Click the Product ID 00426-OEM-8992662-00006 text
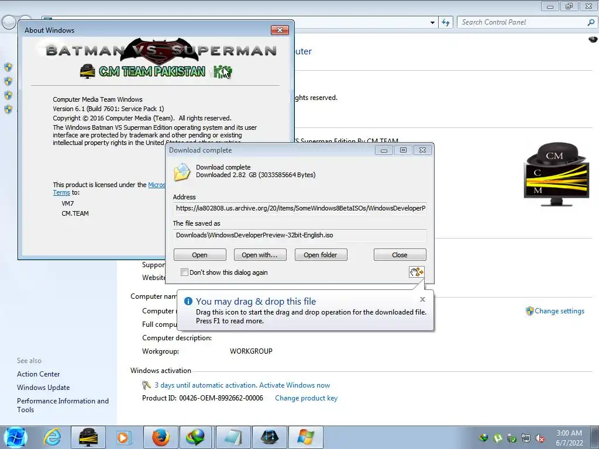This screenshot has width=599, height=449. pyautogui.click(x=202, y=398)
